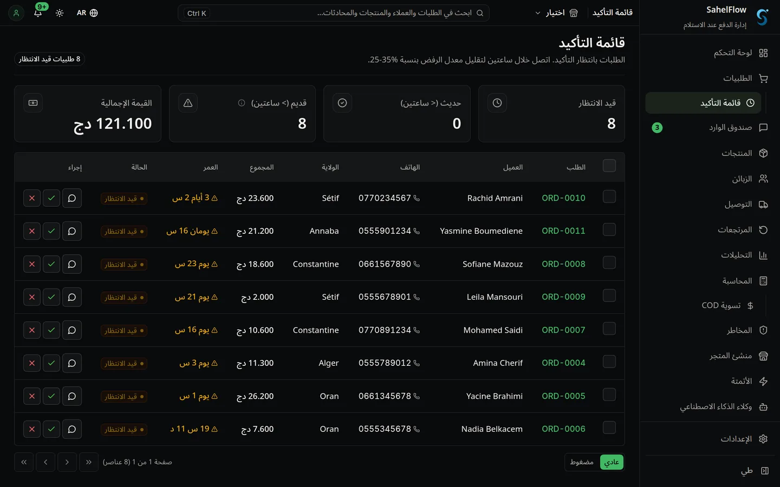The height and width of the screenshot is (487, 780).
Task: Open store selector اختيار dropdown
Action: tap(556, 12)
